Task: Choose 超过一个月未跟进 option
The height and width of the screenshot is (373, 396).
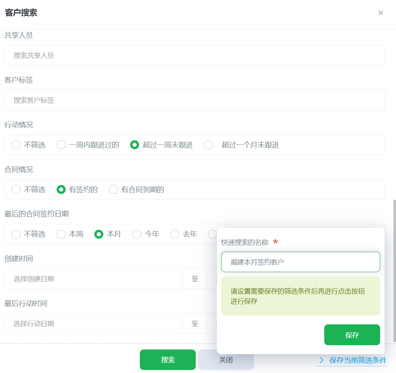Action: pos(208,145)
